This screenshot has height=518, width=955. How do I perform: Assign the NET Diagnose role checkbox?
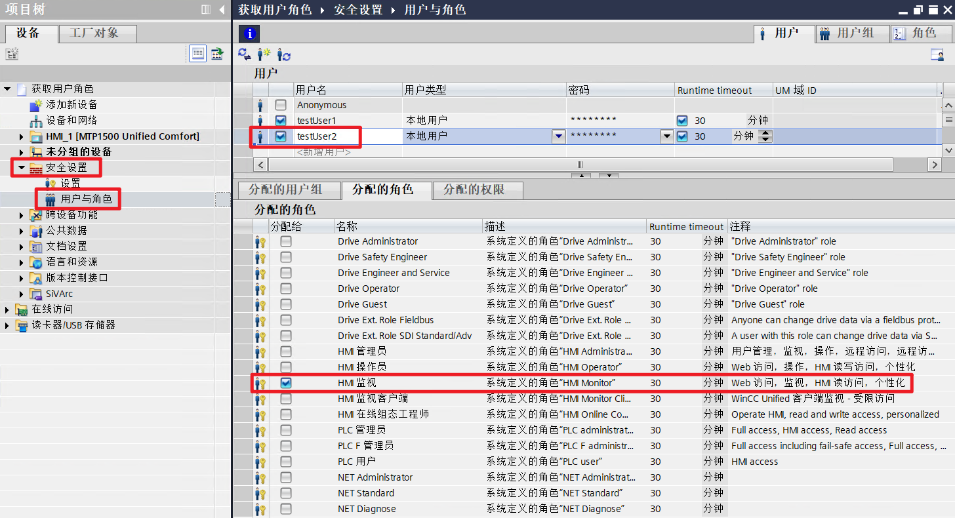(286, 509)
